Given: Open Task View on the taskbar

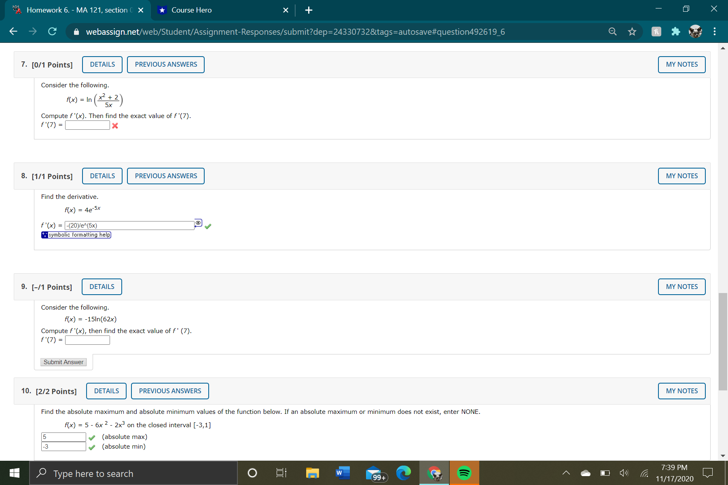Looking at the screenshot, I should pyautogui.click(x=281, y=473).
